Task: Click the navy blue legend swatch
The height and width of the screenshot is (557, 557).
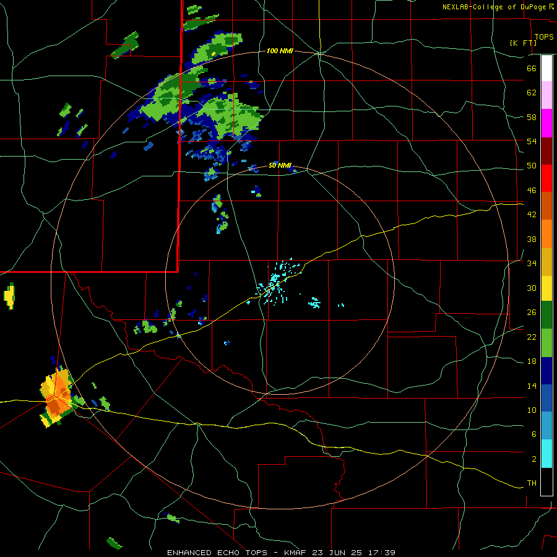Action: pyautogui.click(x=546, y=371)
